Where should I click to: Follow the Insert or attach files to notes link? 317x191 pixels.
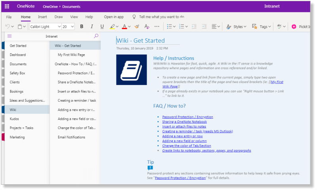pyautogui.click(x=184, y=127)
